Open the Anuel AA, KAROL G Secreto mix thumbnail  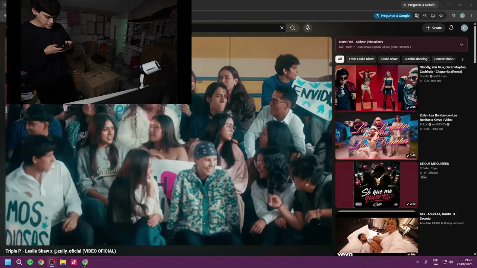(376, 235)
